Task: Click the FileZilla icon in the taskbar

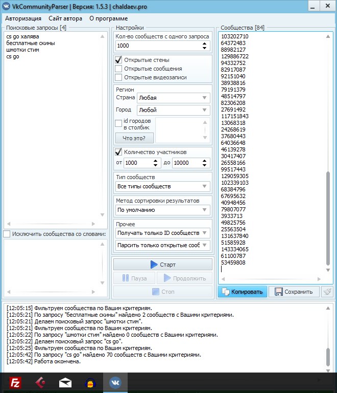Action: (x=16, y=382)
